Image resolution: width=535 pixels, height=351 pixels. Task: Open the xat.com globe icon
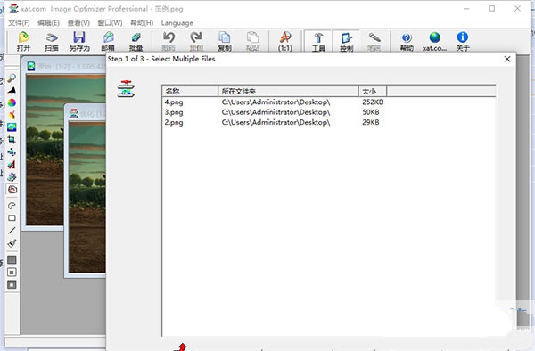[435, 41]
